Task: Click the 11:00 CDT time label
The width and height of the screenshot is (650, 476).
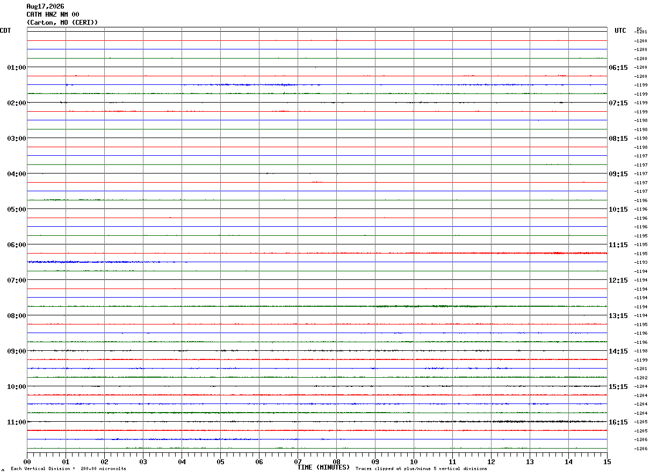Action: [x=16, y=422]
